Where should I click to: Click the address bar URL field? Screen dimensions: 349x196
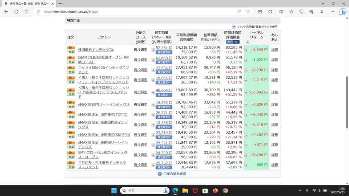[x=133, y=12]
